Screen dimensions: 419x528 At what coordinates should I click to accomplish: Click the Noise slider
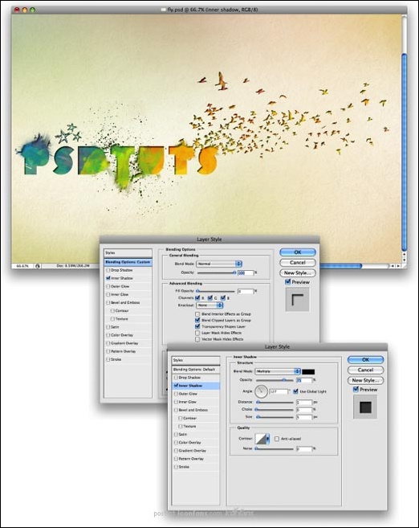coord(275,449)
